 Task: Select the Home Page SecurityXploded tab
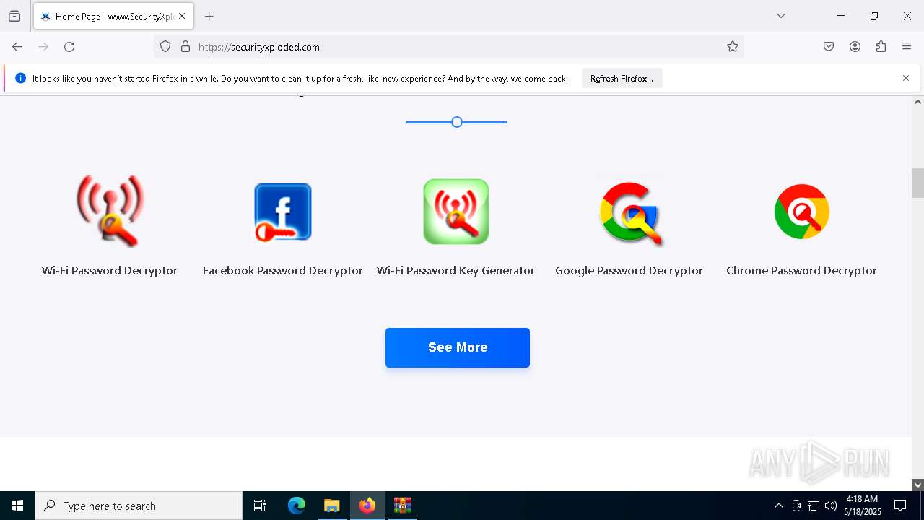tap(113, 16)
